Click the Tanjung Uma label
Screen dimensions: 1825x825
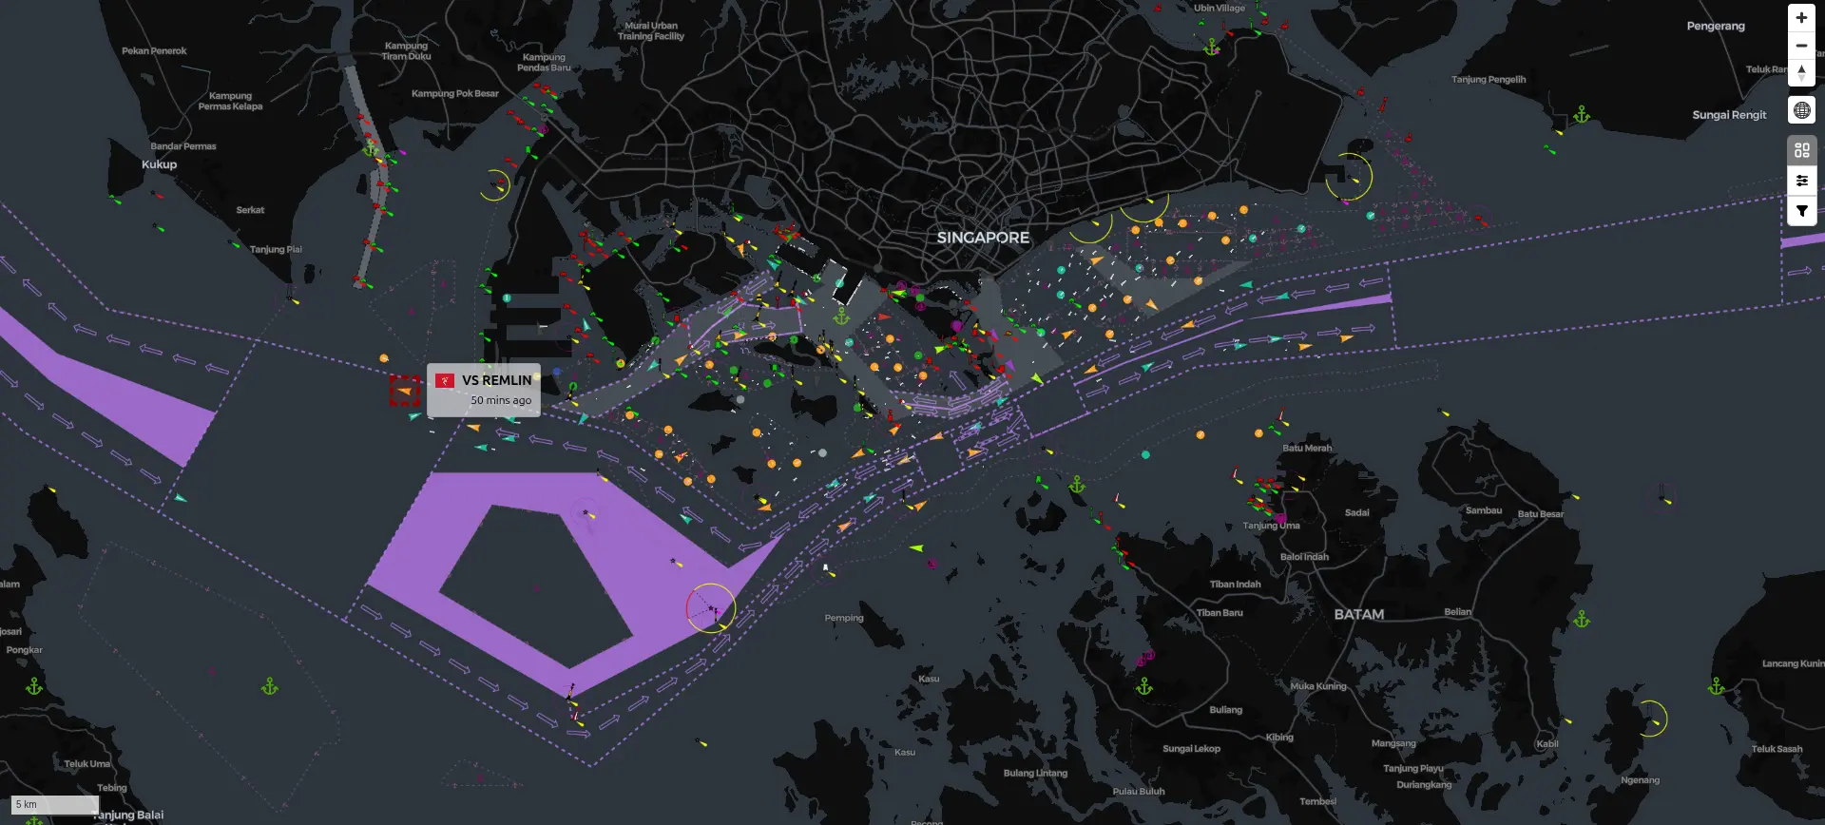[x=1271, y=526]
